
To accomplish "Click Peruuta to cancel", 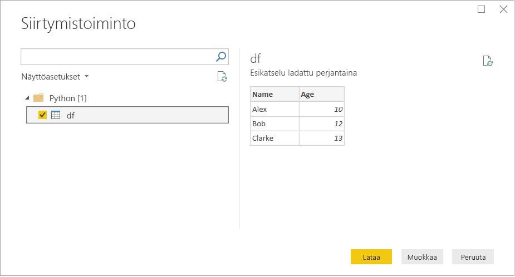I will tap(473, 257).
